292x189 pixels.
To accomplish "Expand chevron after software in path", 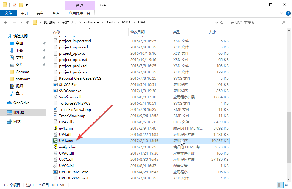I will (x=103, y=23).
